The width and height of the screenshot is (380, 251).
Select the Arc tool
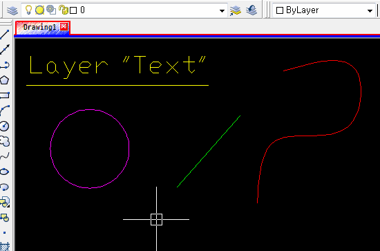[x=5, y=111]
